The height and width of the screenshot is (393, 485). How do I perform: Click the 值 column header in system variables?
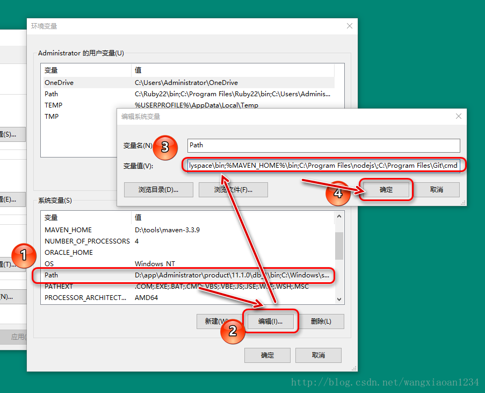pos(233,217)
